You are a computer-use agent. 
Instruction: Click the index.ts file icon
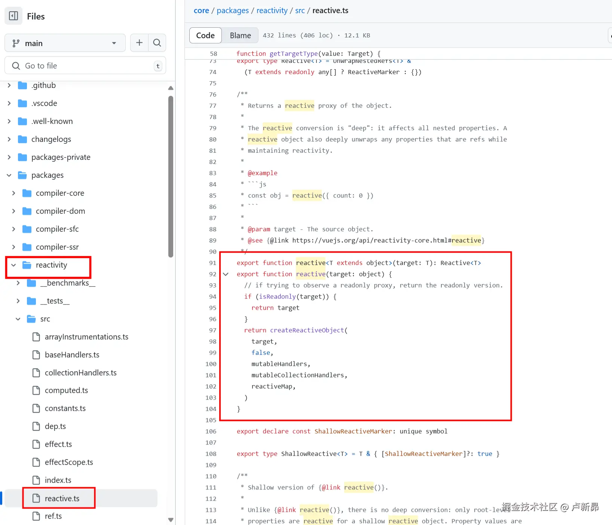(36, 480)
